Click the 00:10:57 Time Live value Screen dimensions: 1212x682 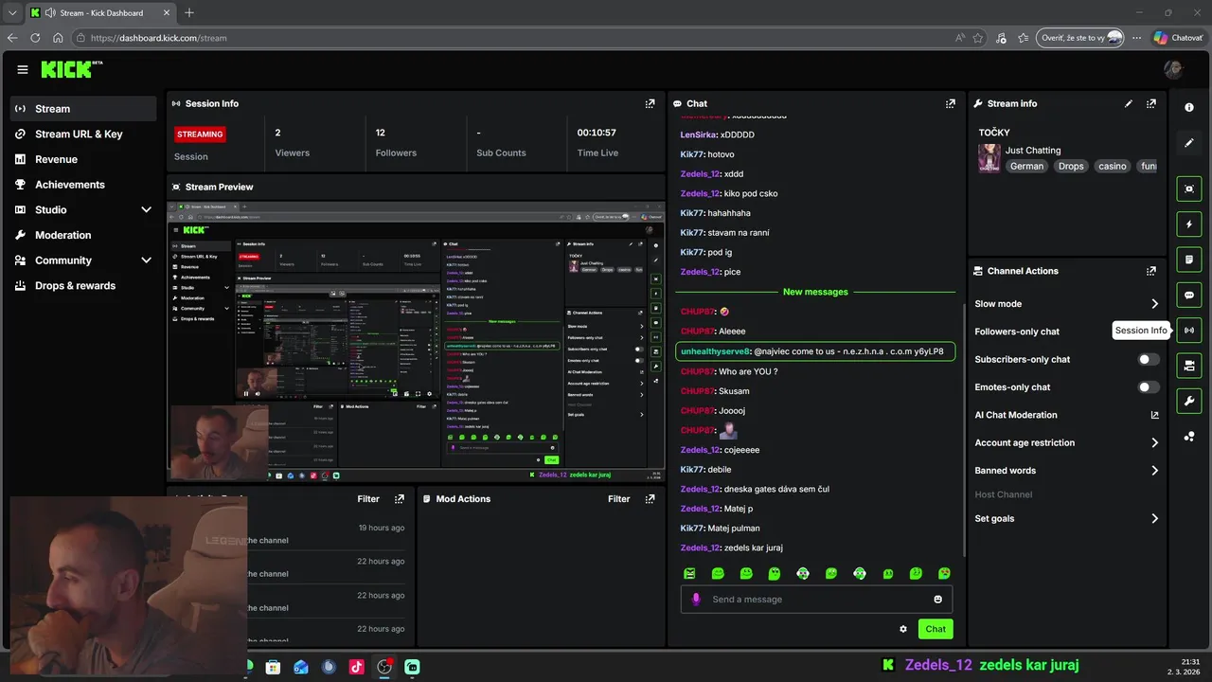597,134
